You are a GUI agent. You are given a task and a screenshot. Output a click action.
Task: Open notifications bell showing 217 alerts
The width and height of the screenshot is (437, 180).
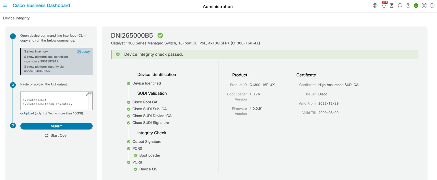click(x=383, y=5)
